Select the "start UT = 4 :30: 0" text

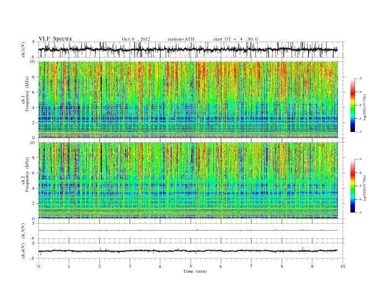click(x=235, y=39)
